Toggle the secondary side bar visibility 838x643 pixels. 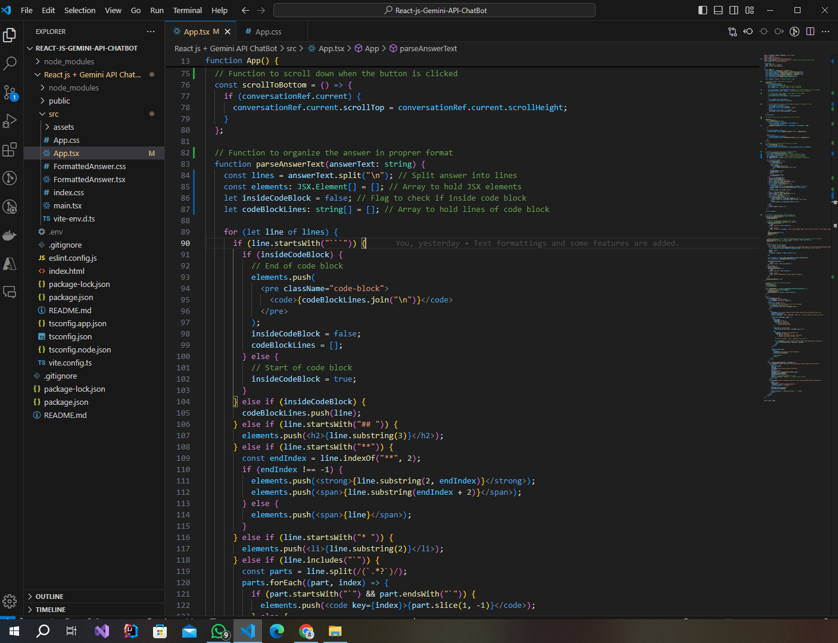[734, 10]
